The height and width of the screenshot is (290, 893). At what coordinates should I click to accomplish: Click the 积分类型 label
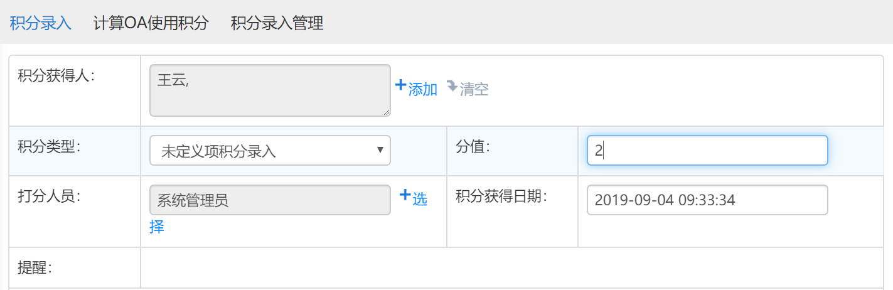tap(50, 147)
